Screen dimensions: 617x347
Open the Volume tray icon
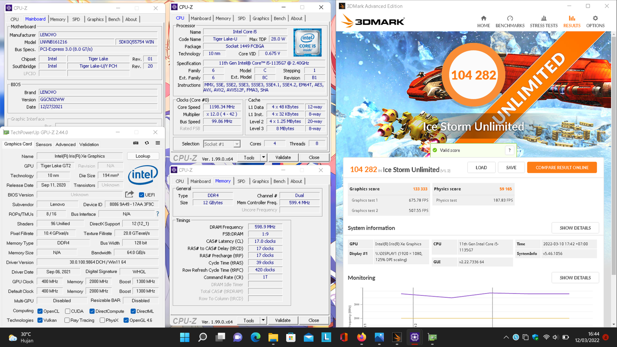555,337
